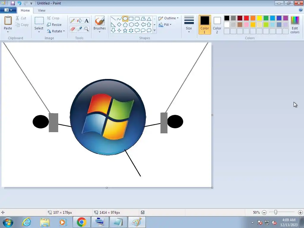Activate Color 2 background selector

(217, 25)
